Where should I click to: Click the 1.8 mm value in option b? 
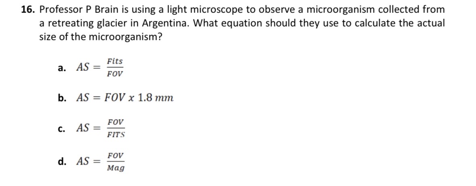point(156,98)
